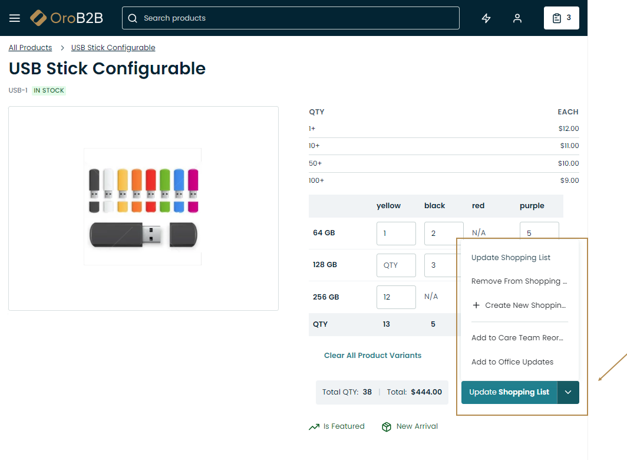The width and height of the screenshot is (627, 460).
Task: Select Create New Shopping List option
Action: (519, 305)
